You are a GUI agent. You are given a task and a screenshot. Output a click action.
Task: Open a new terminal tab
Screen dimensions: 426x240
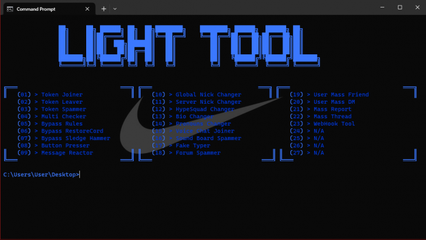click(104, 9)
